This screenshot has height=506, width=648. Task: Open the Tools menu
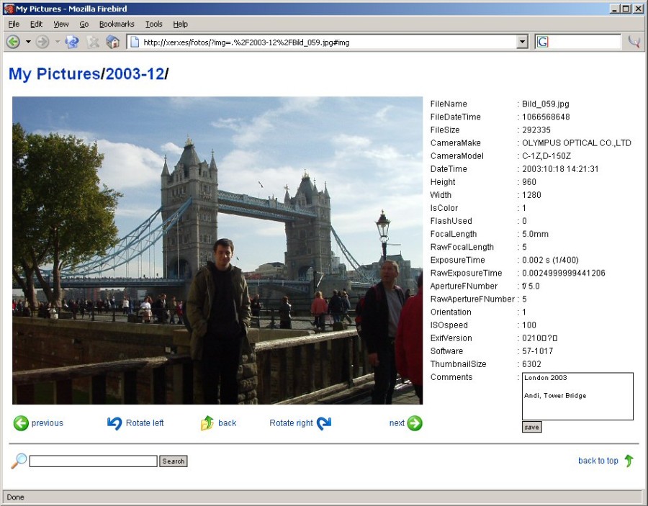coord(153,24)
